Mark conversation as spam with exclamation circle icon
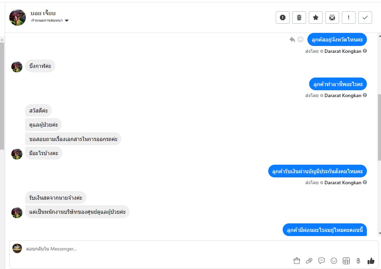 pos(283,17)
